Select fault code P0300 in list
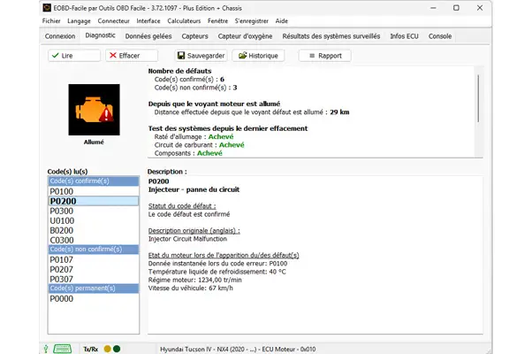This screenshot has height=354, width=532. tap(94, 211)
